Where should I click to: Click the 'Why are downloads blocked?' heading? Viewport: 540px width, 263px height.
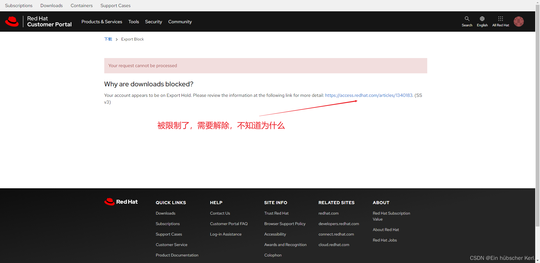[149, 84]
